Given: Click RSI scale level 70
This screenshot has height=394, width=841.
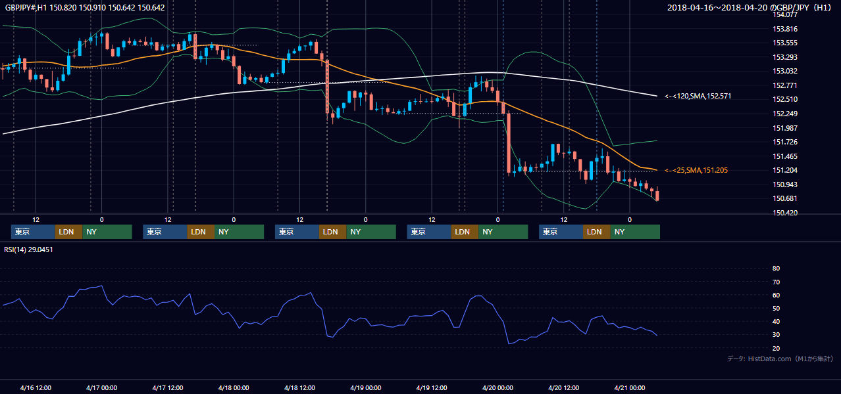Looking at the screenshot, I should tap(776, 282).
